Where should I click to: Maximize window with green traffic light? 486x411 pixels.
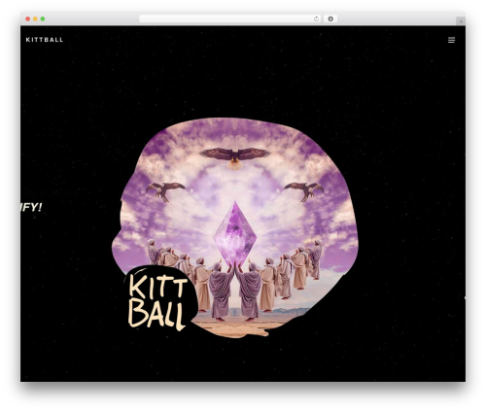(x=43, y=18)
